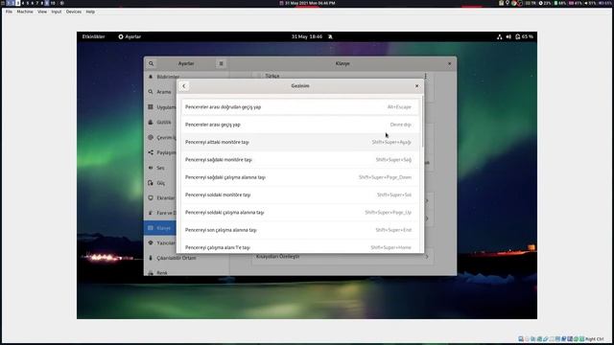Viewport: 614px width, 345px height.
Task: Click the Shift+Super+End shortcut value
Action: [393, 230]
